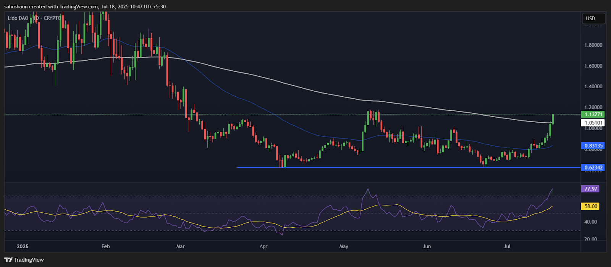611x267 pixels.
Task: Click the 20.00 RSI axis value
Action: coord(590,239)
